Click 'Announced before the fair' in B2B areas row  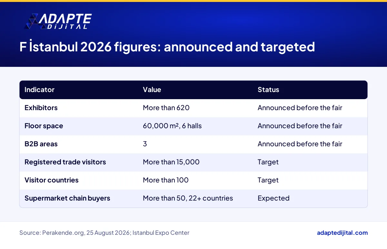pos(300,144)
